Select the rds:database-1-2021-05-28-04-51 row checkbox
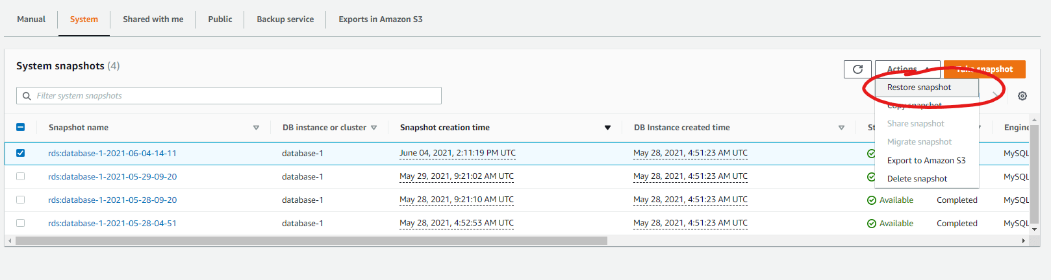Image resolution: width=1051 pixels, height=280 pixels. 20,223
